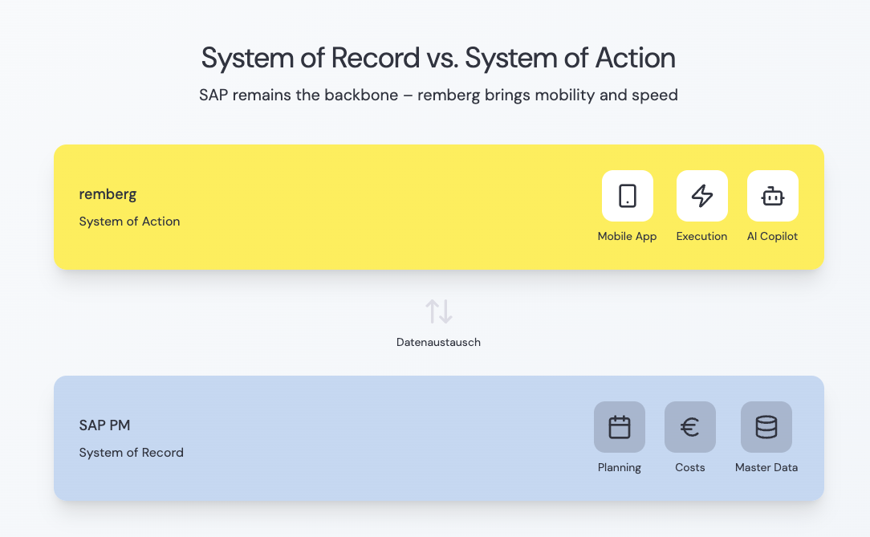Click the Planning calendar icon

(x=620, y=427)
